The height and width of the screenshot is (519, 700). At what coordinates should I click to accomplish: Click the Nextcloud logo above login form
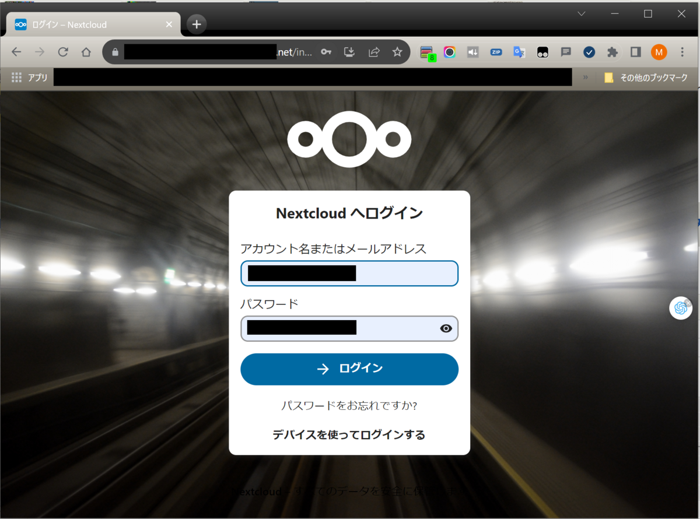point(349,139)
